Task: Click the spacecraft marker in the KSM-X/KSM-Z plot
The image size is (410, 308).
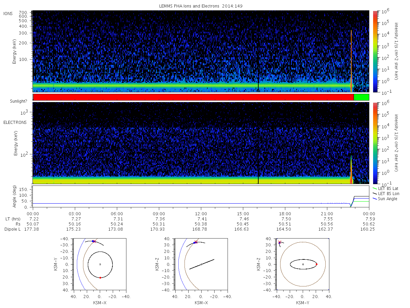Action: click(195, 242)
